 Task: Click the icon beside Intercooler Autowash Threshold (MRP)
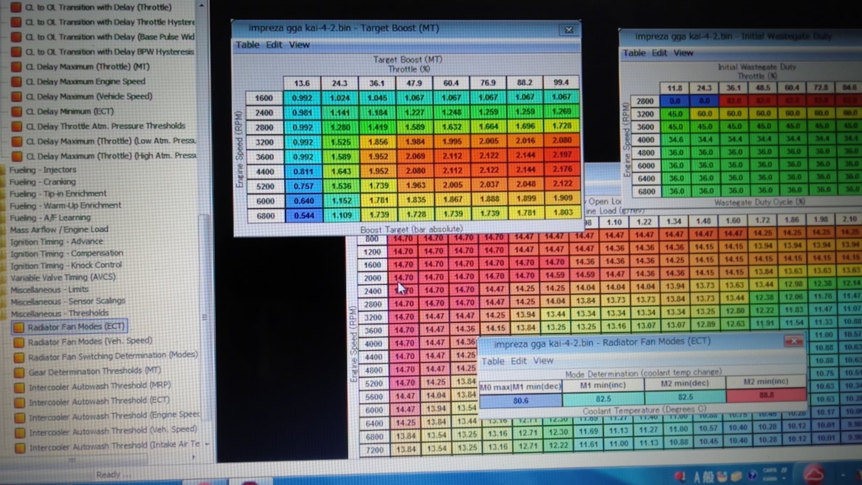19,388
